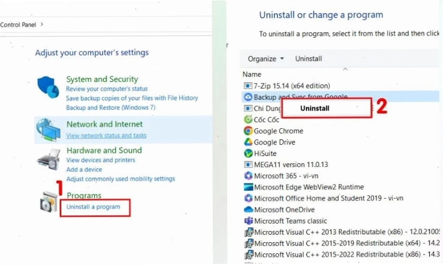Select the Microsoft Teams classic entry
The width and height of the screenshot is (443, 265).
(x=291, y=221)
